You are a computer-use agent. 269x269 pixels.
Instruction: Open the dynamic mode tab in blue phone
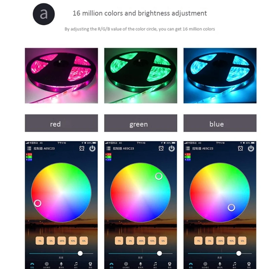coord(205,265)
